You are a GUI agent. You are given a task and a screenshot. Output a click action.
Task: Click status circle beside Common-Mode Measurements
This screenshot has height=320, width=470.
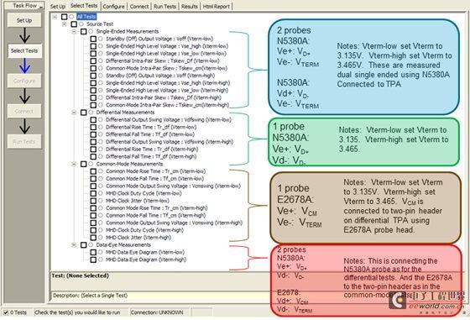[x=91, y=164]
